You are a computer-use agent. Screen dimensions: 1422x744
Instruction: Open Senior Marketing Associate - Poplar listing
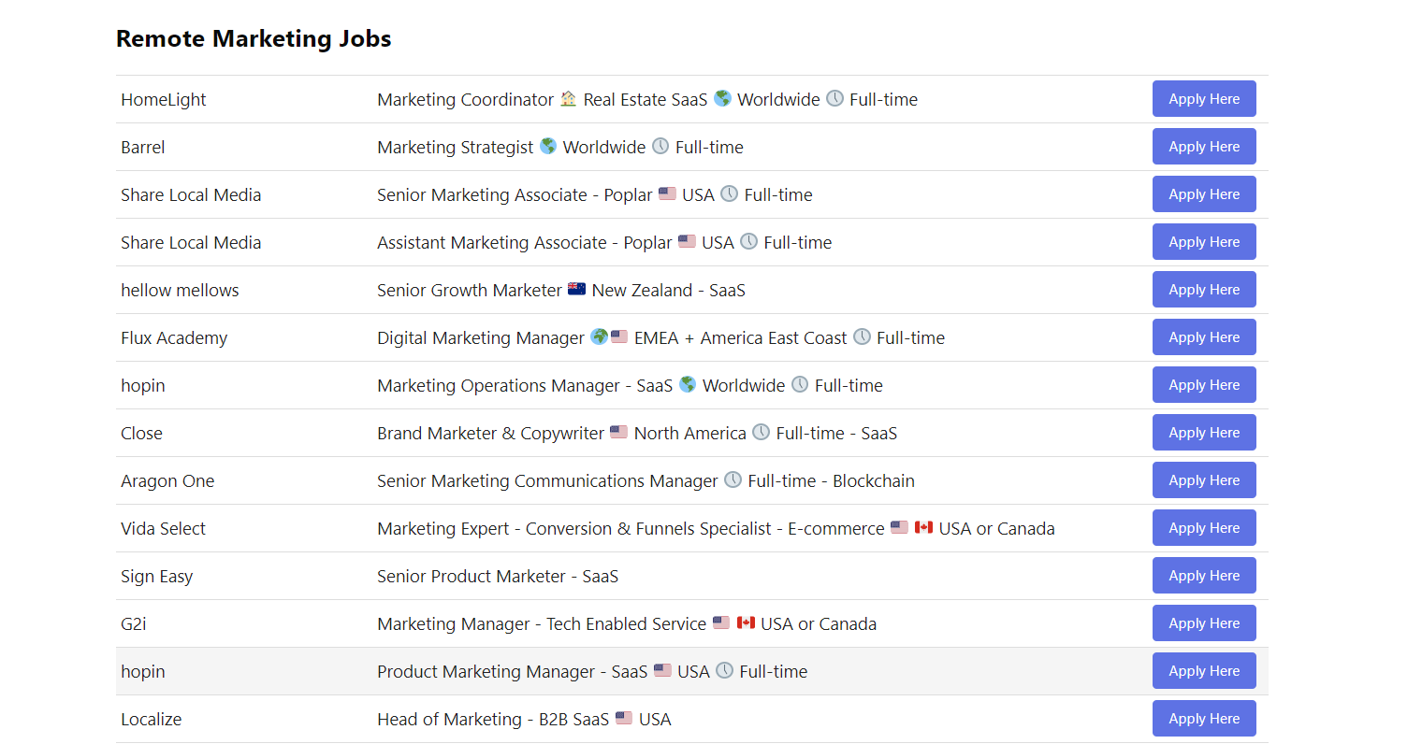point(515,194)
